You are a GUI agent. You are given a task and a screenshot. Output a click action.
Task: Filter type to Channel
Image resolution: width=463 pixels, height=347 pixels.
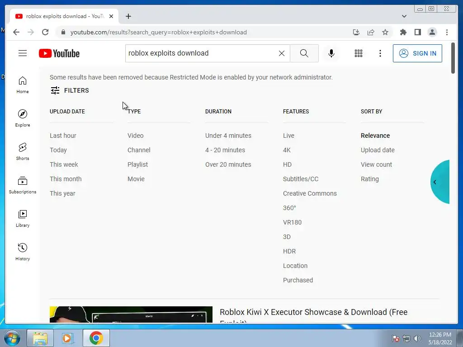point(139,150)
